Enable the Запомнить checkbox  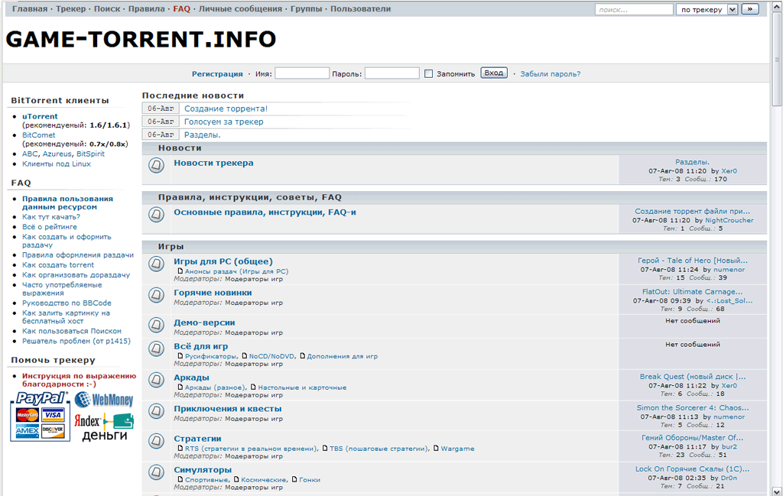tap(429, 74)
